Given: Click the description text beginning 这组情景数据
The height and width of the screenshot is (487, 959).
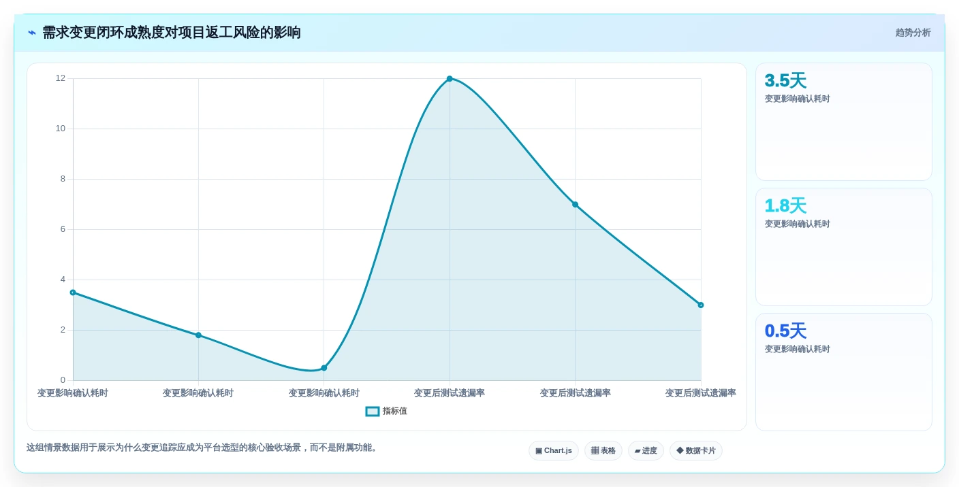Looking at the screenshot, I should point(203,448).
